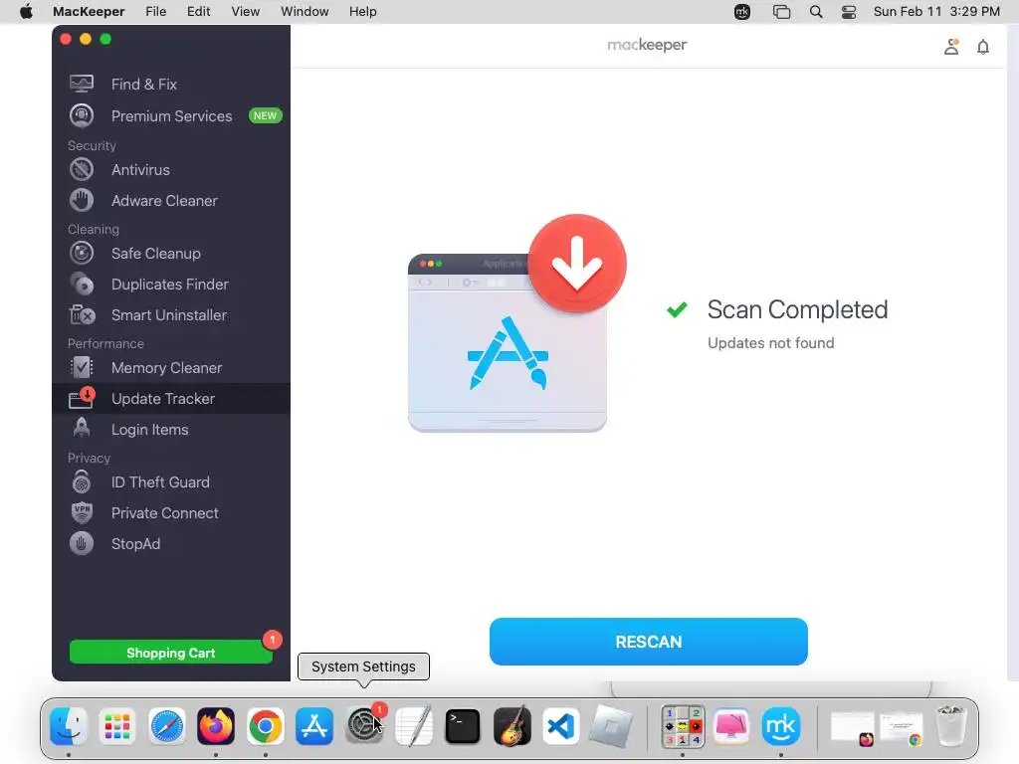Click the Premium Services NEW badge
The width and height of the screenshot is (1019, 764).
pos(265,115)
